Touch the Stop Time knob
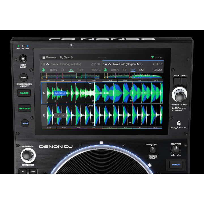This screenshot has width=204, height=204. (176, 150)
